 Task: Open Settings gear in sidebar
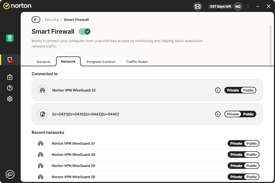(x=10, y=99)
